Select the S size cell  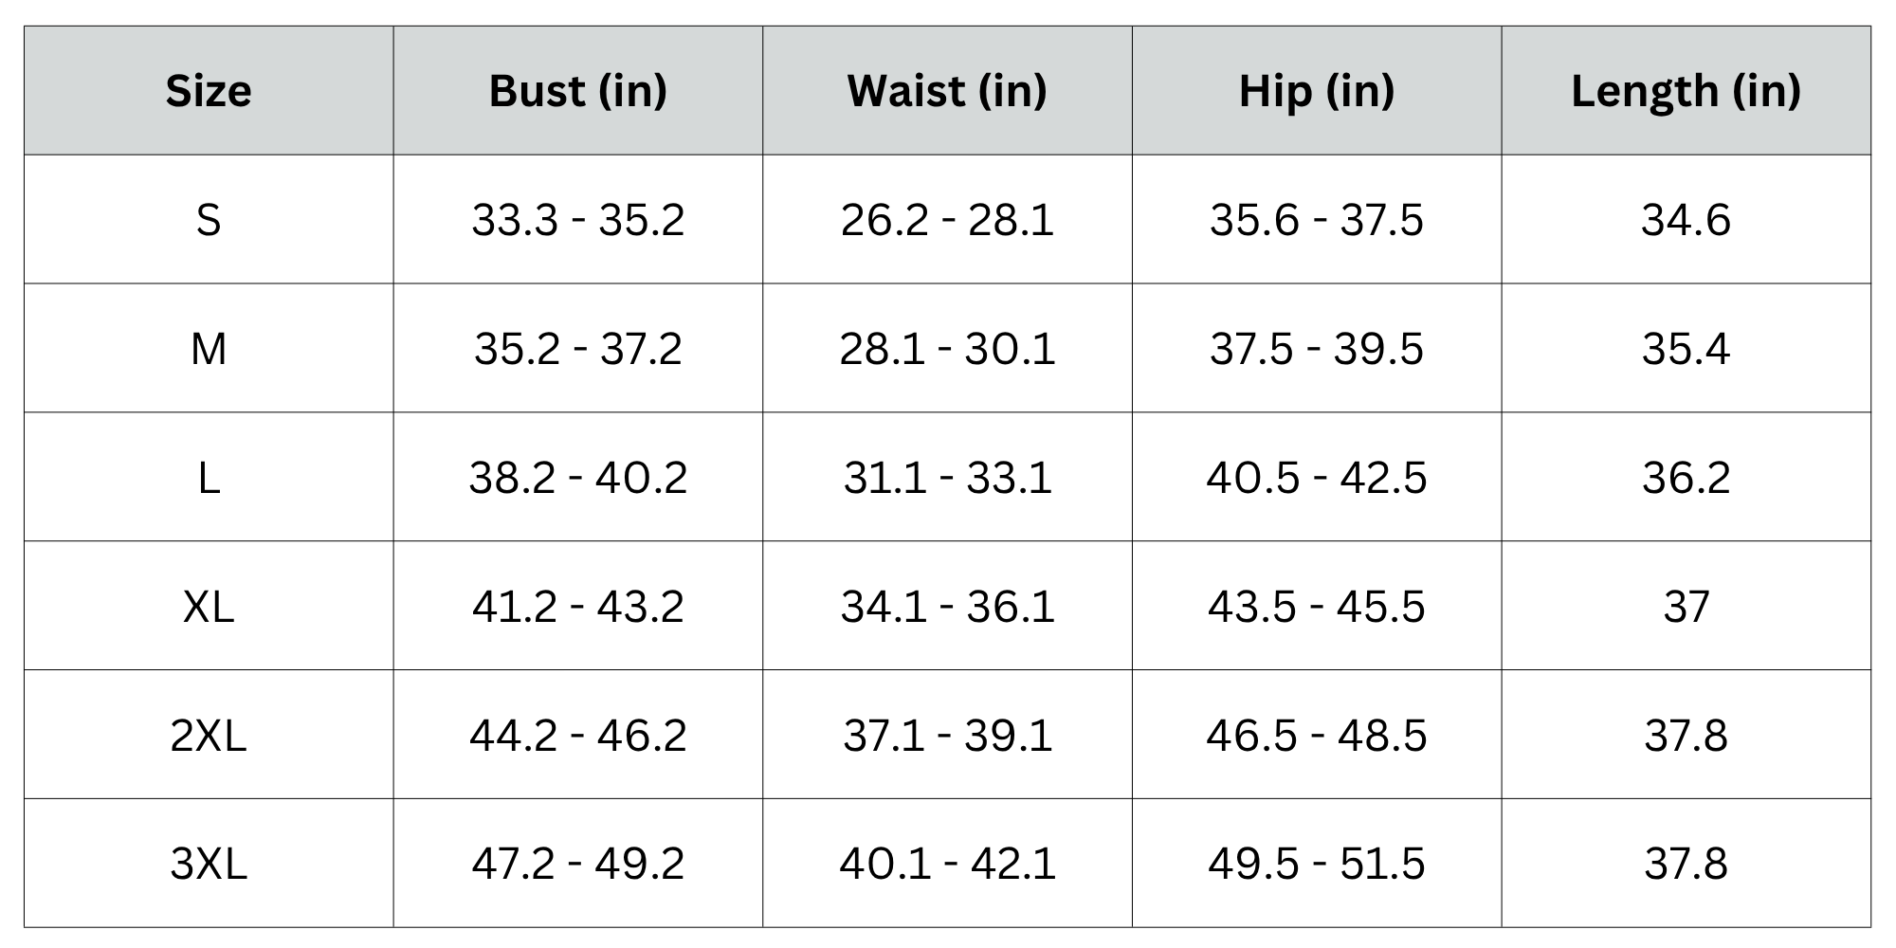209,220
